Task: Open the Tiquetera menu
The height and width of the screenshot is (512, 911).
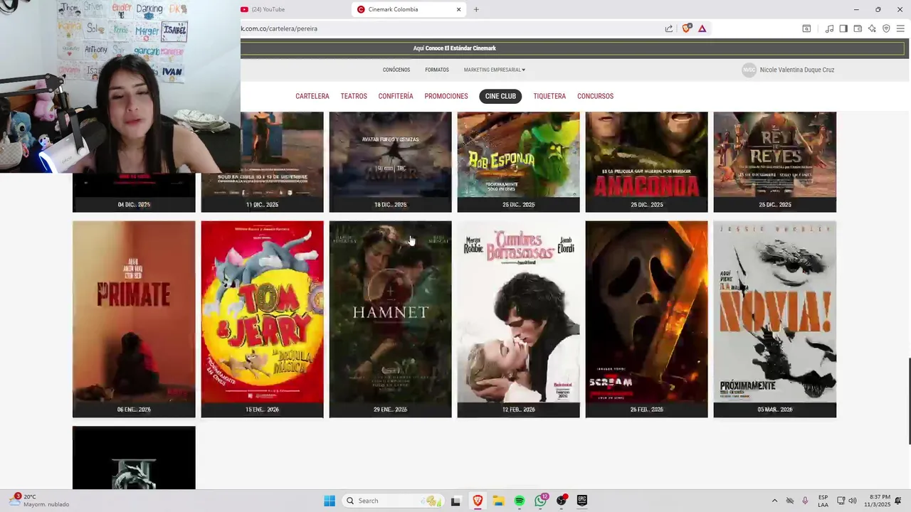Action: pos(549,96)
